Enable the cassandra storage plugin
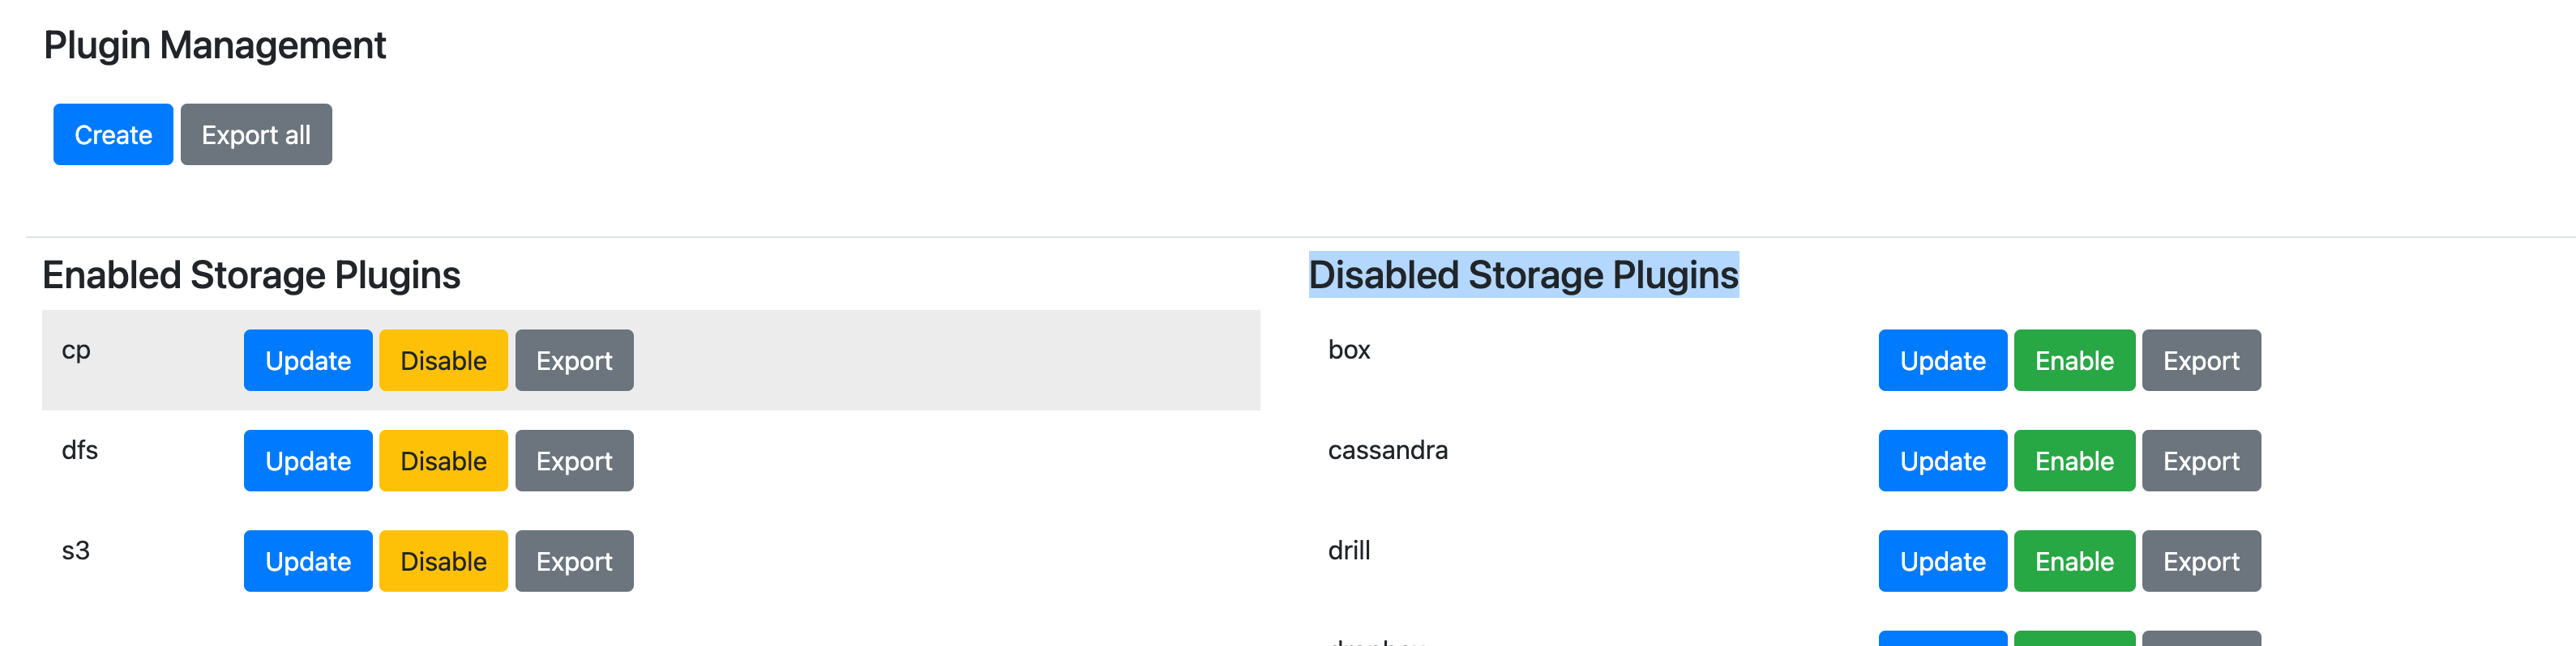Screen dimensions: 2576x646 click(2074, 461)
